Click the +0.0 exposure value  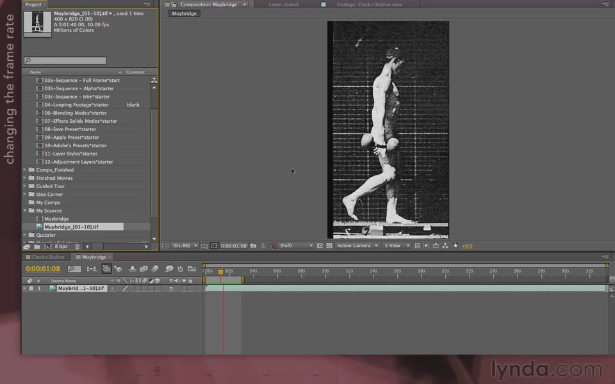467,246
